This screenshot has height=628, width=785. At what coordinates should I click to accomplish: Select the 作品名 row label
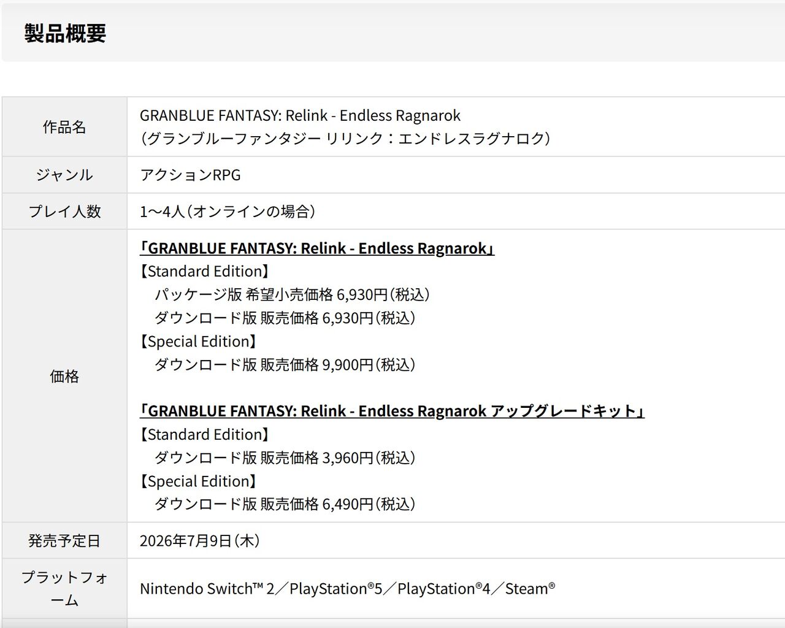[x=64, y=127]
